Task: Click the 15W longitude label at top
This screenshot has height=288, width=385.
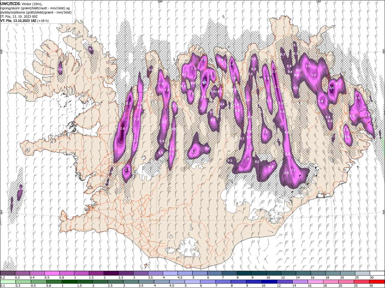Action: [x=319, y=1]
